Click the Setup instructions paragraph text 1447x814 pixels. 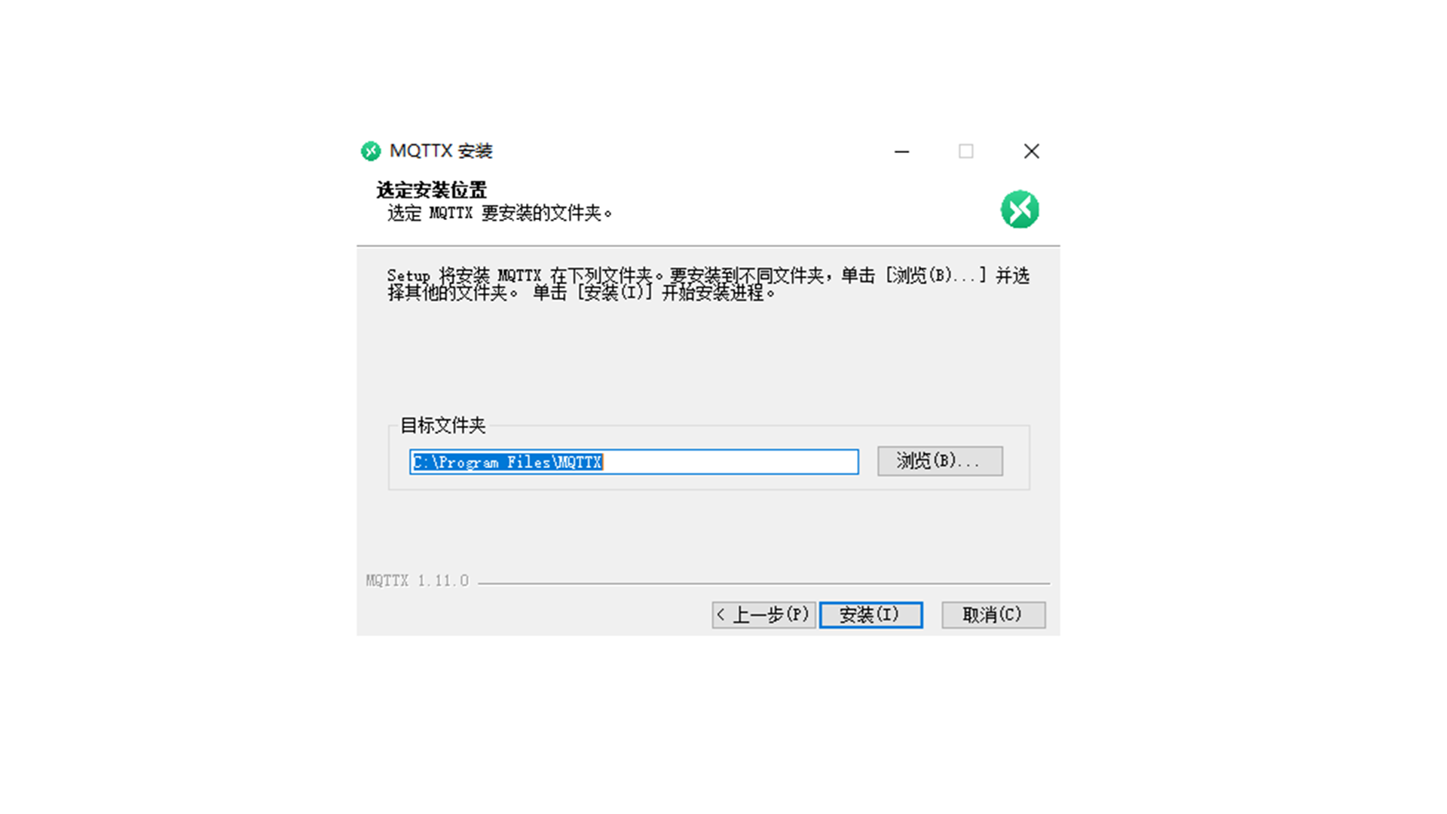coord(708,284)
